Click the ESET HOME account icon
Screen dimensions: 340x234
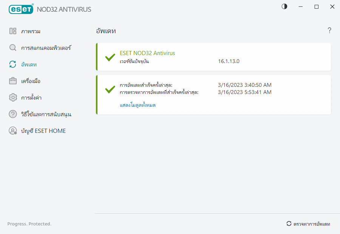13,131
